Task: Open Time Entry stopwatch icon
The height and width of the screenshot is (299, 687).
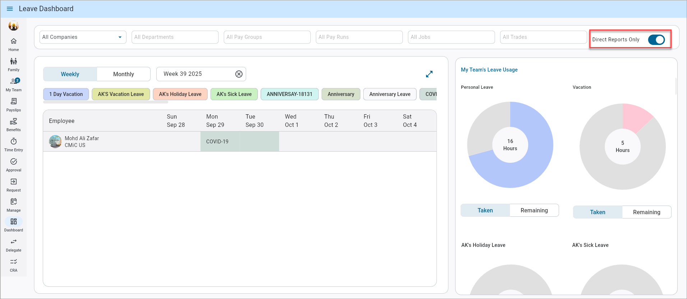Action: point(14,142)
